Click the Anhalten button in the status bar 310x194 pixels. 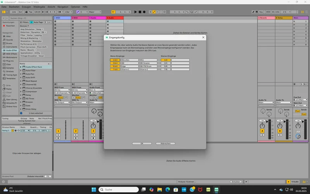236,182
